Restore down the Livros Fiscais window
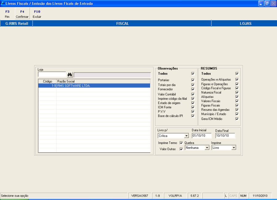277x200 pixels. tap(267, 3)
